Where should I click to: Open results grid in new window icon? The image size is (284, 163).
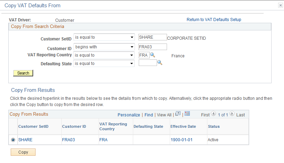[x=178, y=114]
